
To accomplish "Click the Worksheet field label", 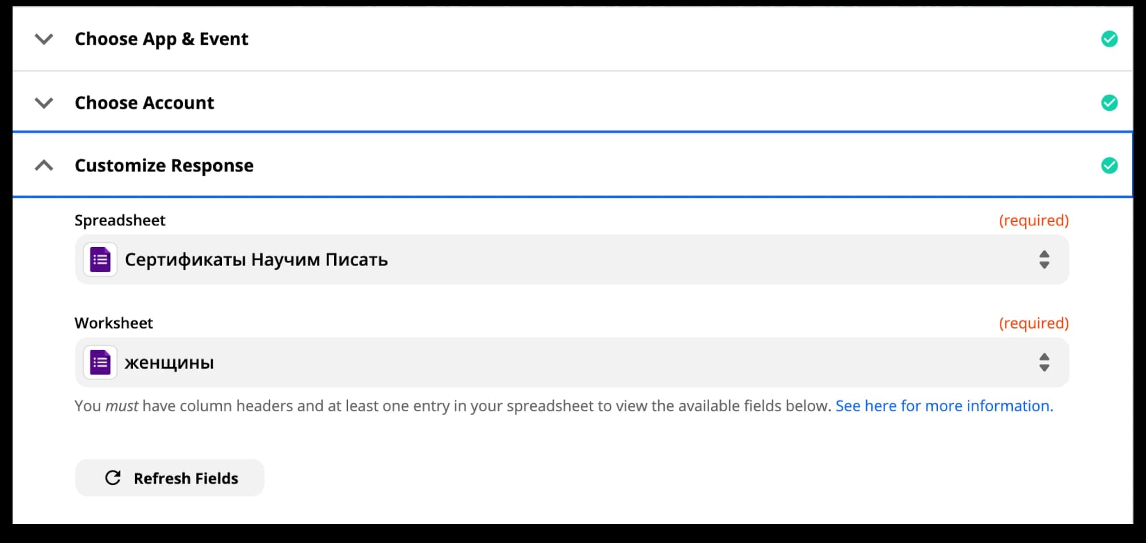I will click(114, 323).
